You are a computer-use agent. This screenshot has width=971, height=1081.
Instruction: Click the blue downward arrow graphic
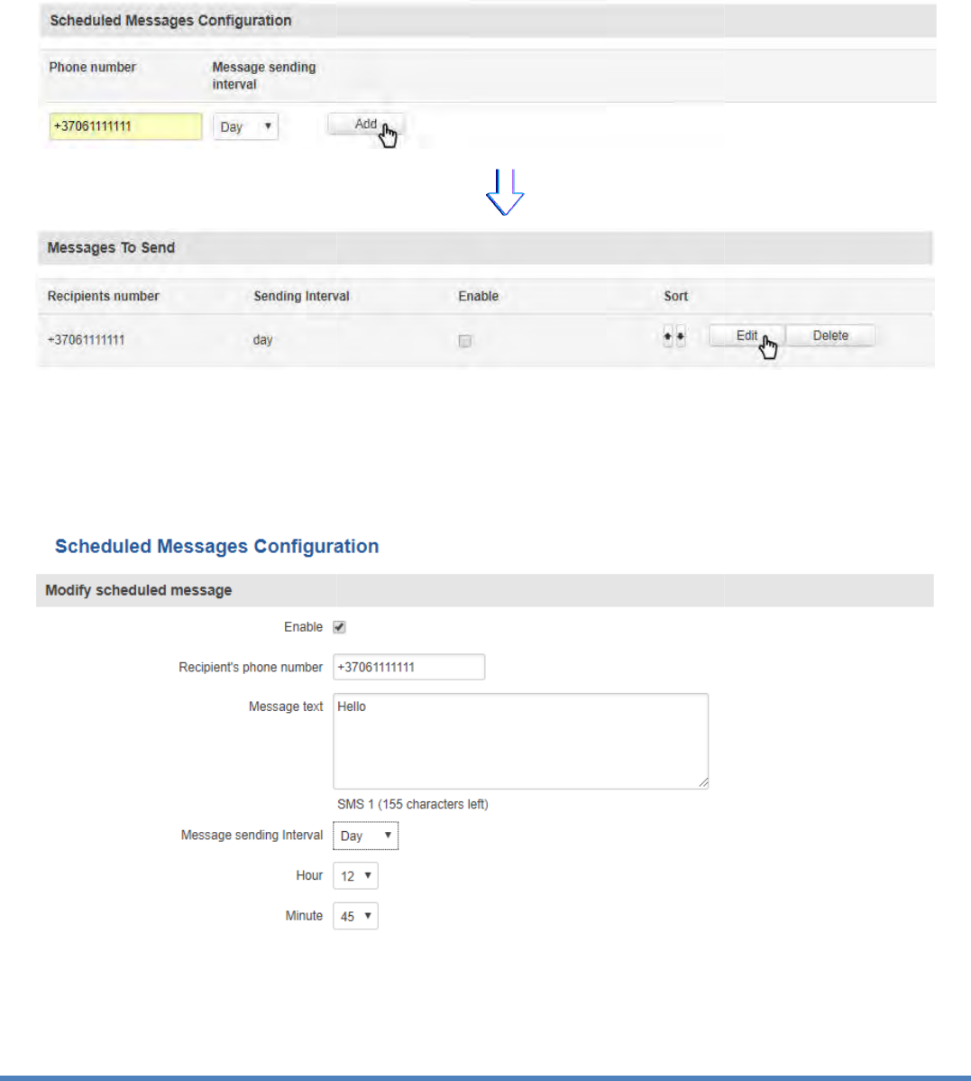505,191
